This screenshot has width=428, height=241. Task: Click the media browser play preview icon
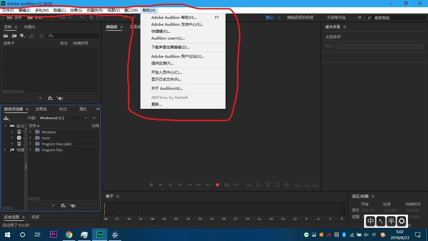coord(54,206)
